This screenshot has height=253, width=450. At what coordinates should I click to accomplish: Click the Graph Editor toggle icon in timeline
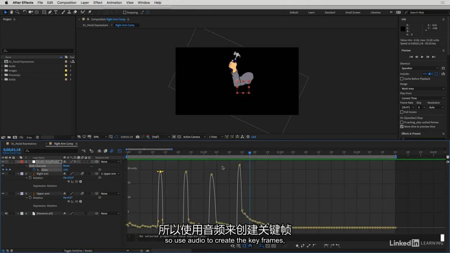click(120, 151)
